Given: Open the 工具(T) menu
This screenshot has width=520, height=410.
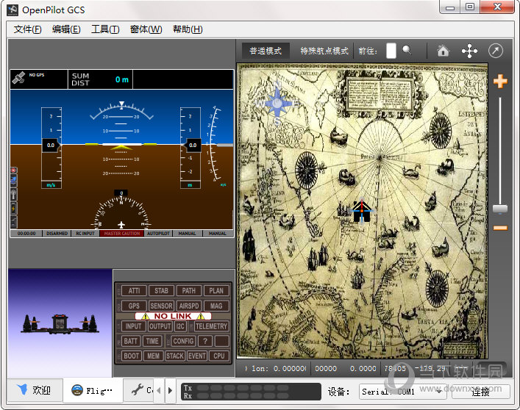Looking at the screenshot, I should 105,29.
